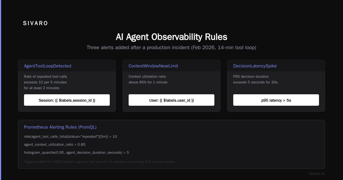The image size is (343, 180).
Task: Click the ContextWindowNearLimit card header
Action: 171,66
